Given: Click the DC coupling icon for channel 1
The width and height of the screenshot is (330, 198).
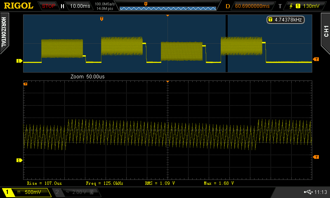Looking at the screenshot, I should pos(19,192).
